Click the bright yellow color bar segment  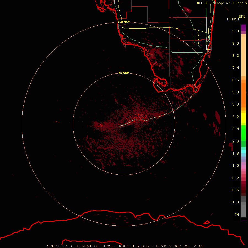click(x=243, y=118)
